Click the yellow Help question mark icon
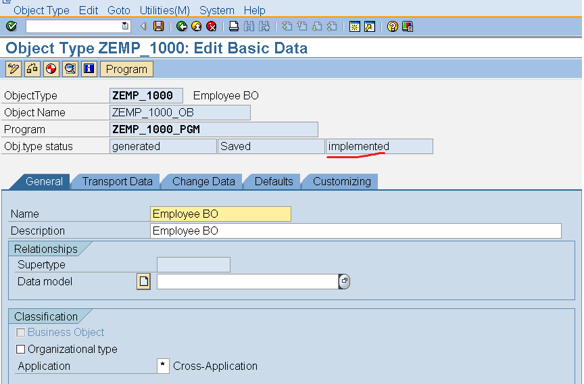The width and height of the screenshot is (584, 384). point(393,26)
